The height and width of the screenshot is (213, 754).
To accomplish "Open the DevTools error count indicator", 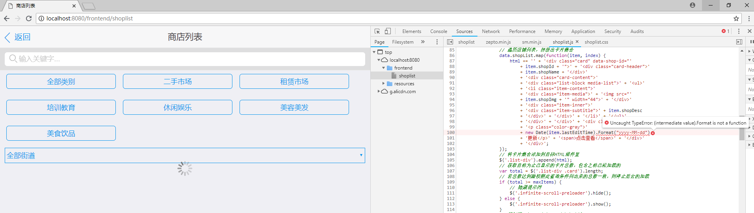I will 725,31.
